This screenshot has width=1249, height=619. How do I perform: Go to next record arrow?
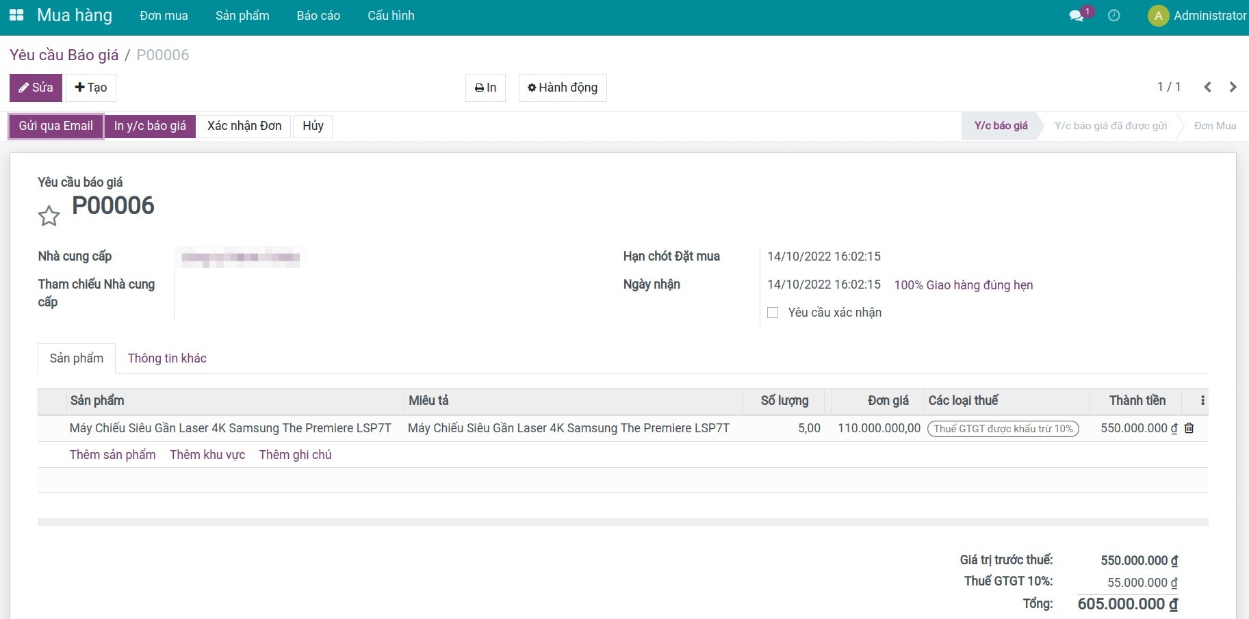[x=1233, y=87]
